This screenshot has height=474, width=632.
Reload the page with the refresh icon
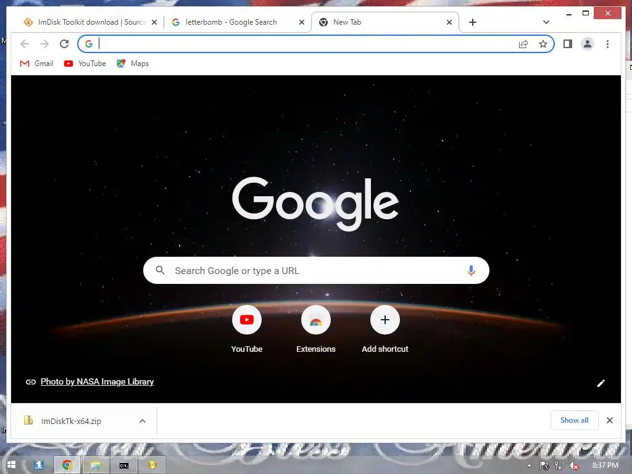coord(64,44)
